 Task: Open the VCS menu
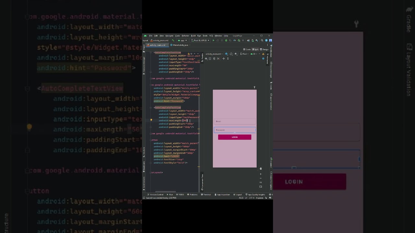(211, 36)
